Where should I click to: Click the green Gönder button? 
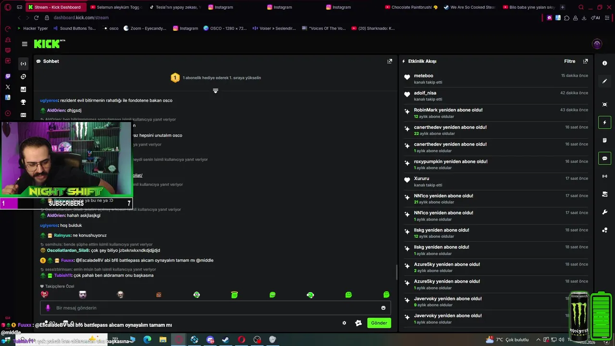tap(379, 323)
